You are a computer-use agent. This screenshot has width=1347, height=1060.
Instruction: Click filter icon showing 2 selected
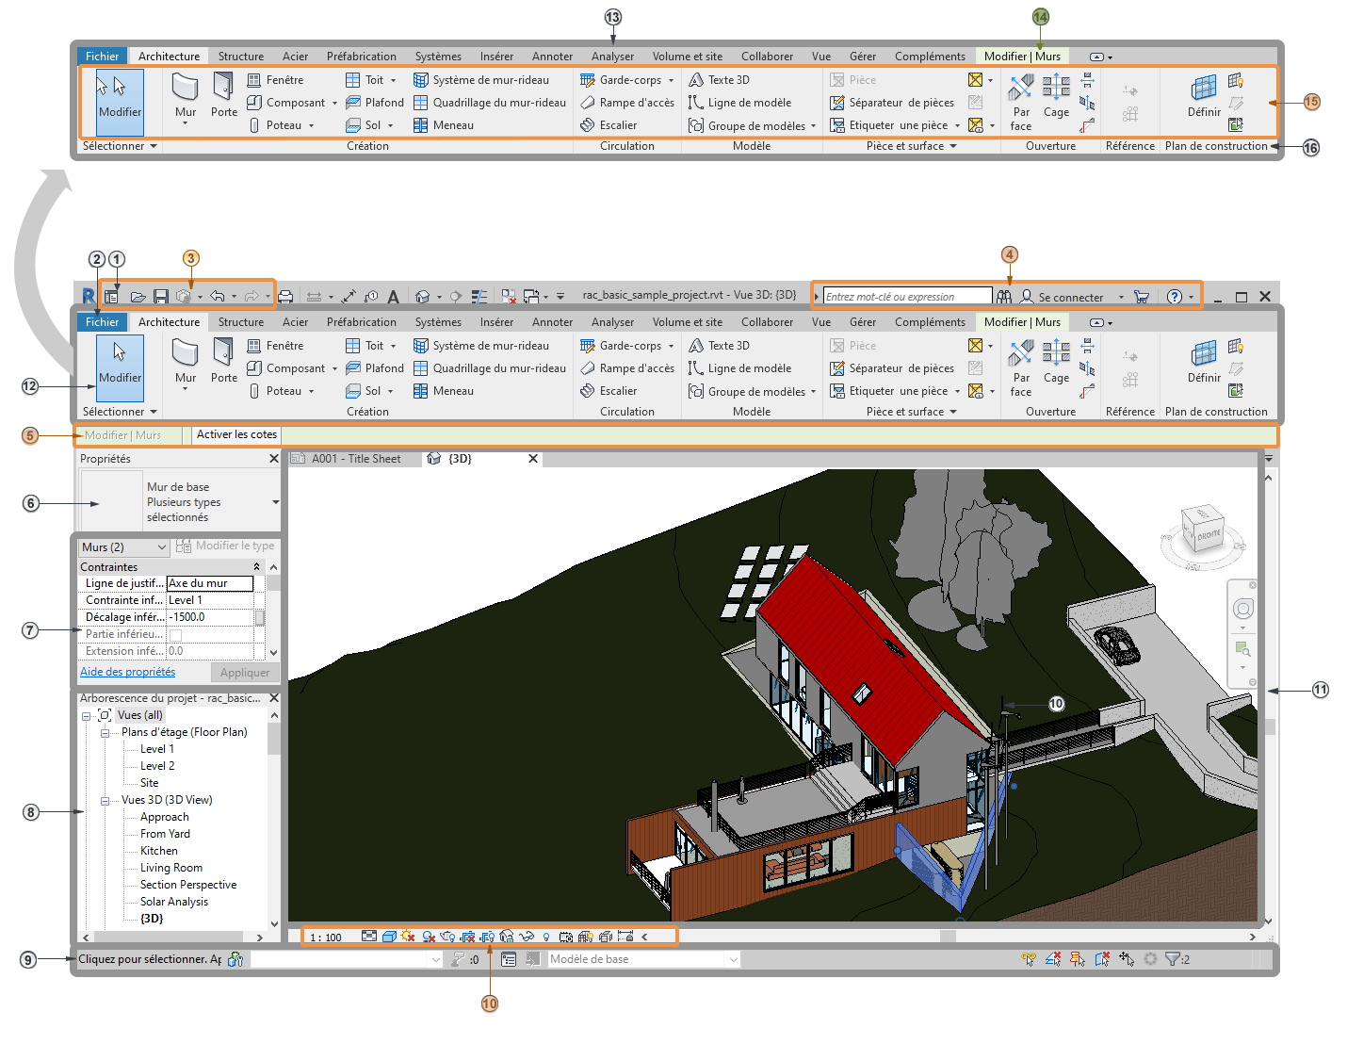tap(1177, 959)
